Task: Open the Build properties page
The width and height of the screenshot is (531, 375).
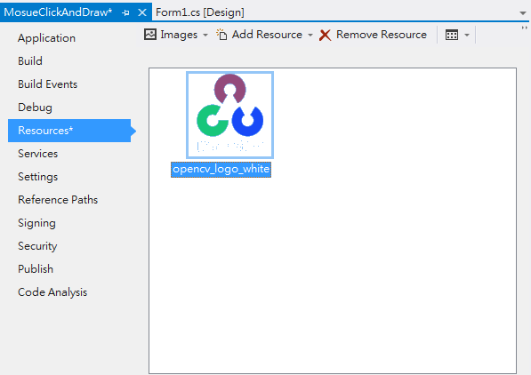Action: (30, 61)
